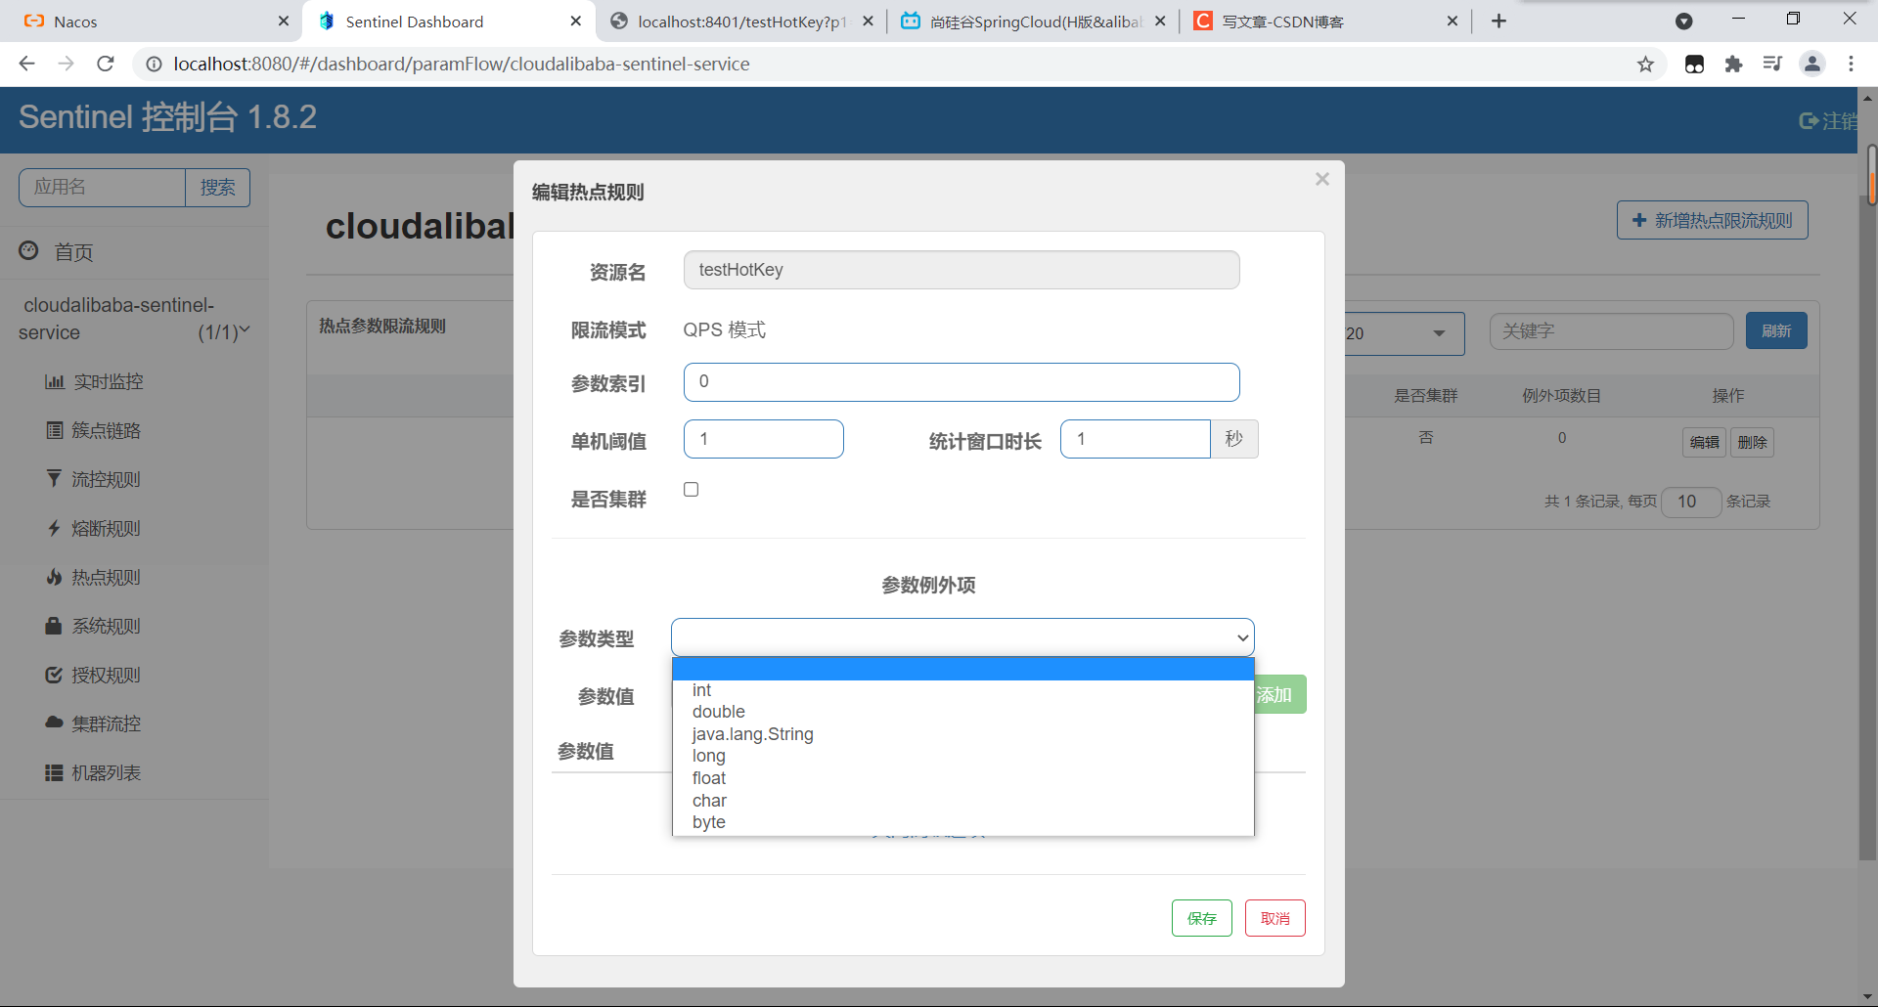This screenshot has height=1007, width=1878.
Task: Click the address bar URL
Action: pyautogui.click(x=462, y=64)
